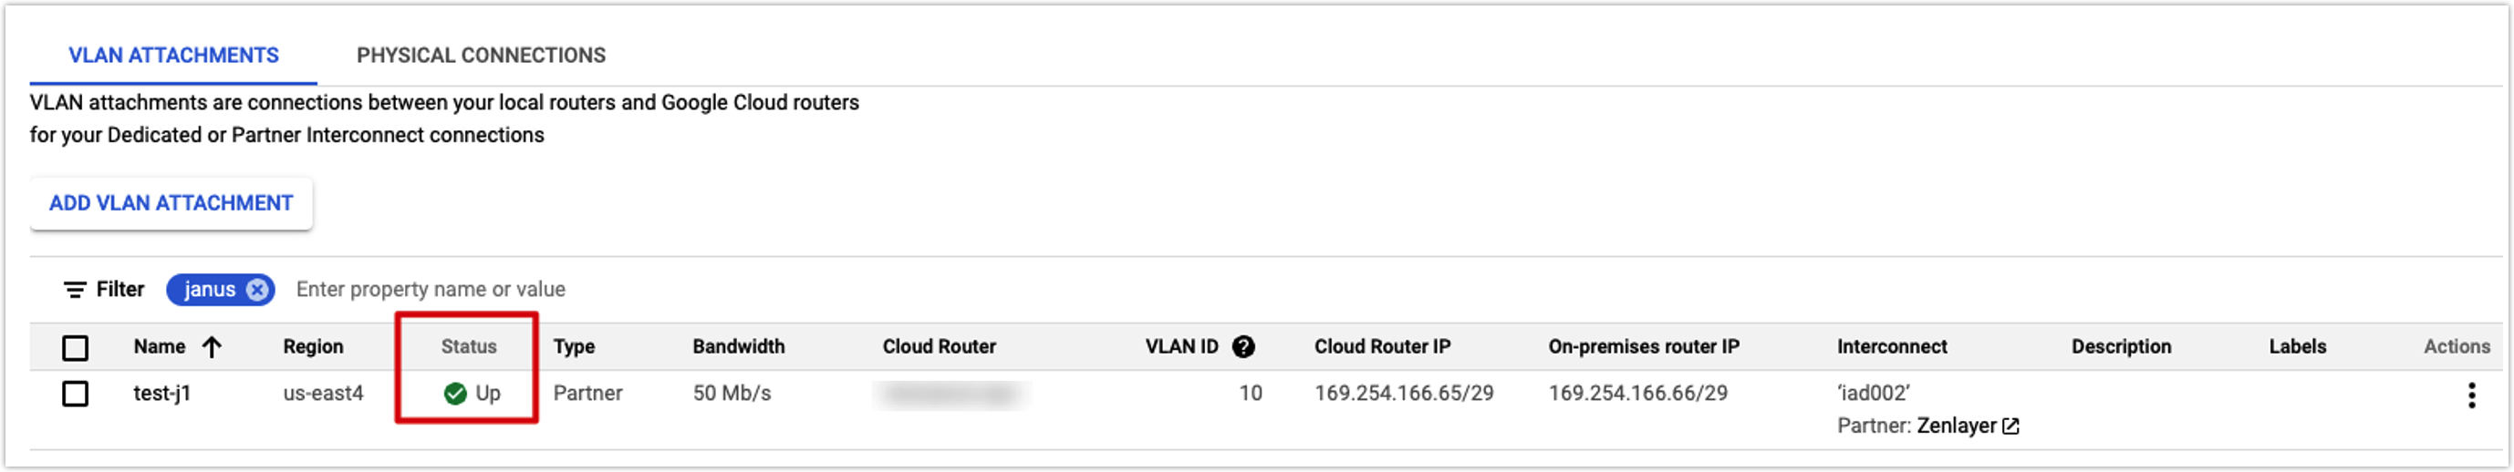Sort by the Status column header
This screenshot has height=472, width=2514.
[469, 346]
